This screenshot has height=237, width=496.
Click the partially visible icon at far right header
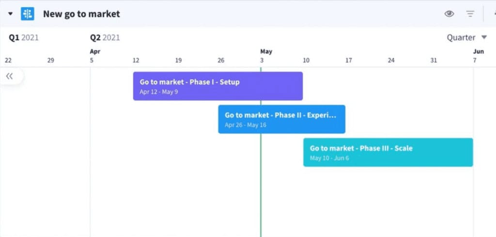pos(495,14)
